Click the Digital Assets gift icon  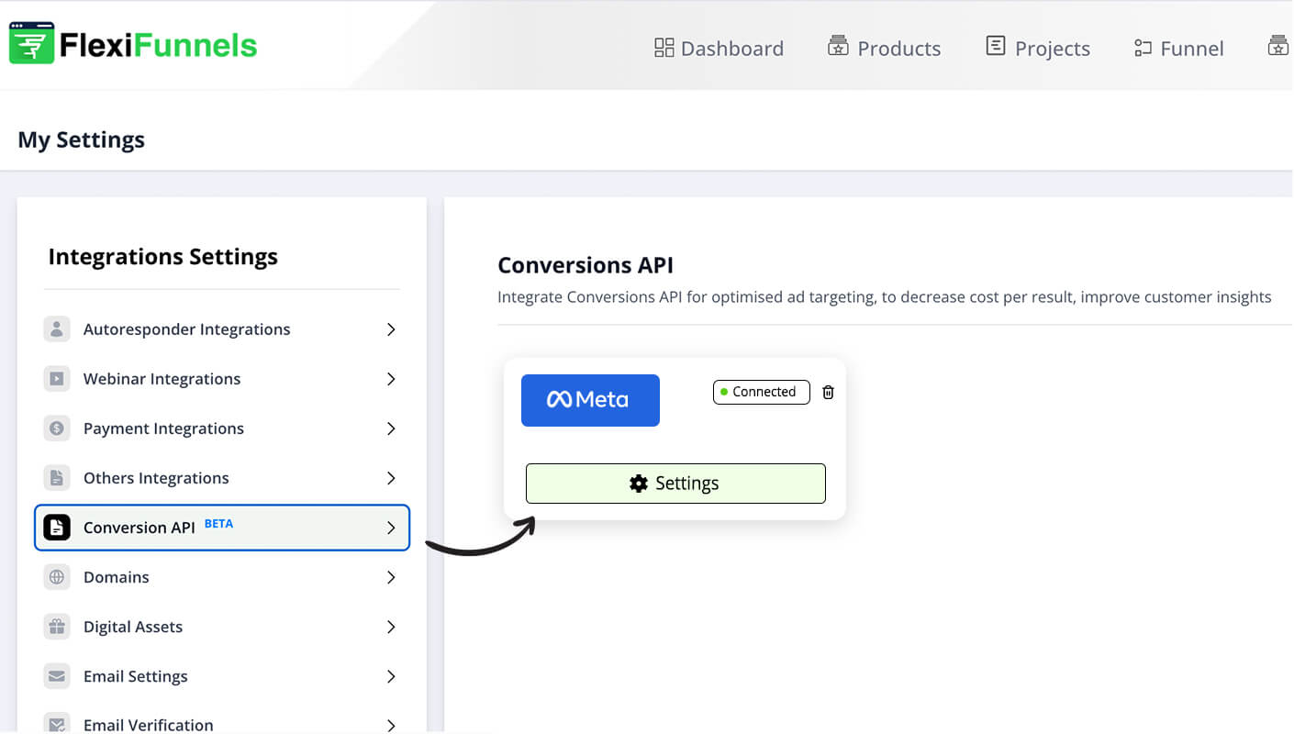click(x=56, y=626)
